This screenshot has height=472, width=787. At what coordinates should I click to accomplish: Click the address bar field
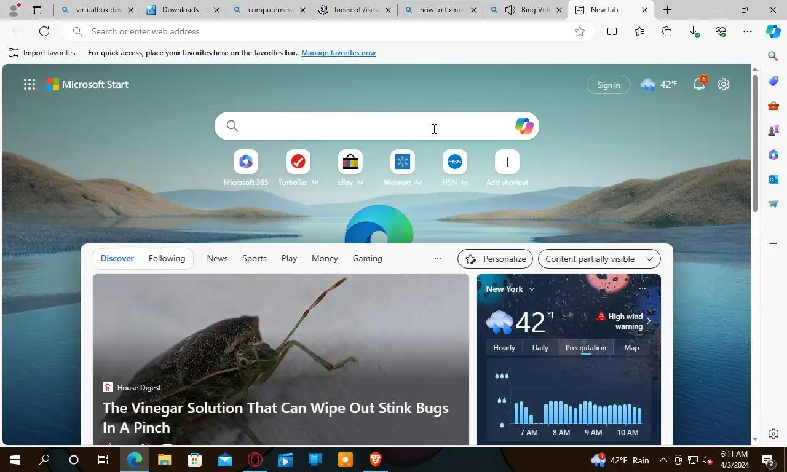tap(329, 31)
